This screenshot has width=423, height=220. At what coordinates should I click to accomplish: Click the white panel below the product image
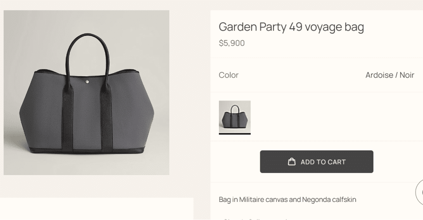[x=96, y=209]
